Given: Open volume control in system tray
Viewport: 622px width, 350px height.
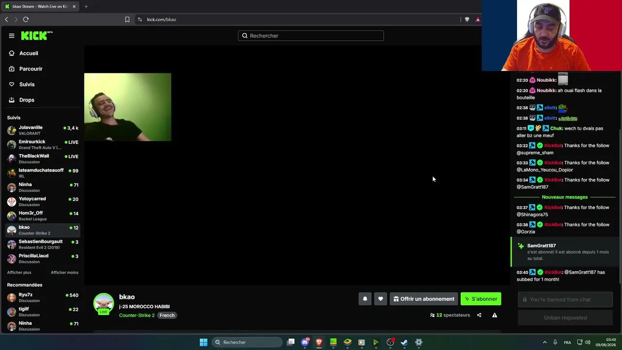Looking at the screenshot, I should coord(587,342).
